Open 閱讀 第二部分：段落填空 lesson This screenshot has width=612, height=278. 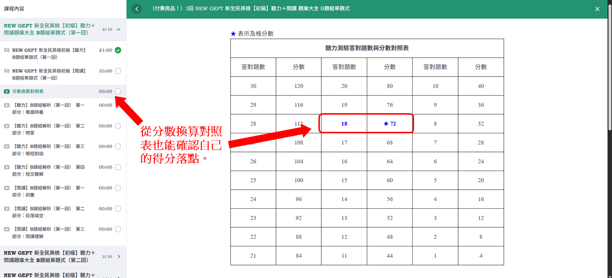(x=48, y=212)
